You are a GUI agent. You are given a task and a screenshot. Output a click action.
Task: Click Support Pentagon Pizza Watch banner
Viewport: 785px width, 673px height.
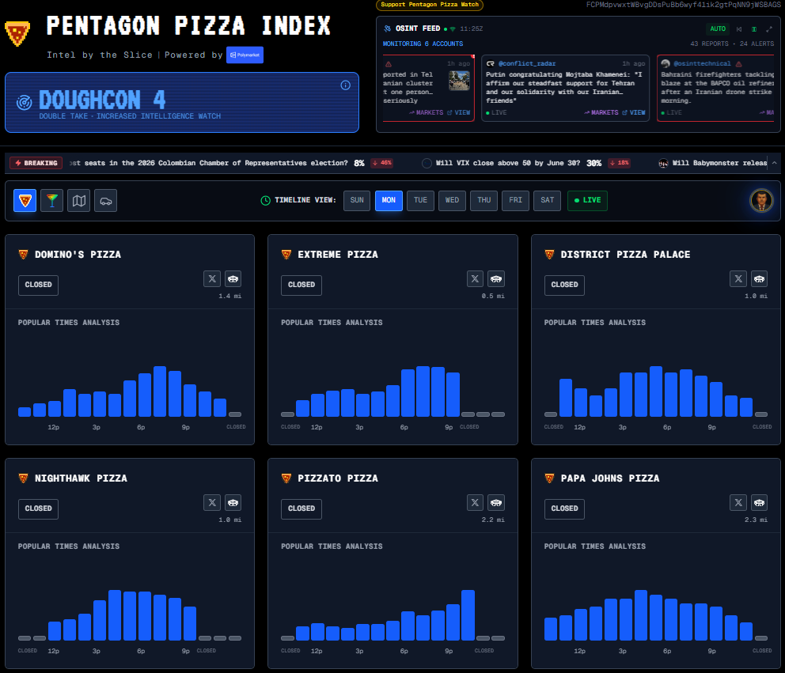430,5
